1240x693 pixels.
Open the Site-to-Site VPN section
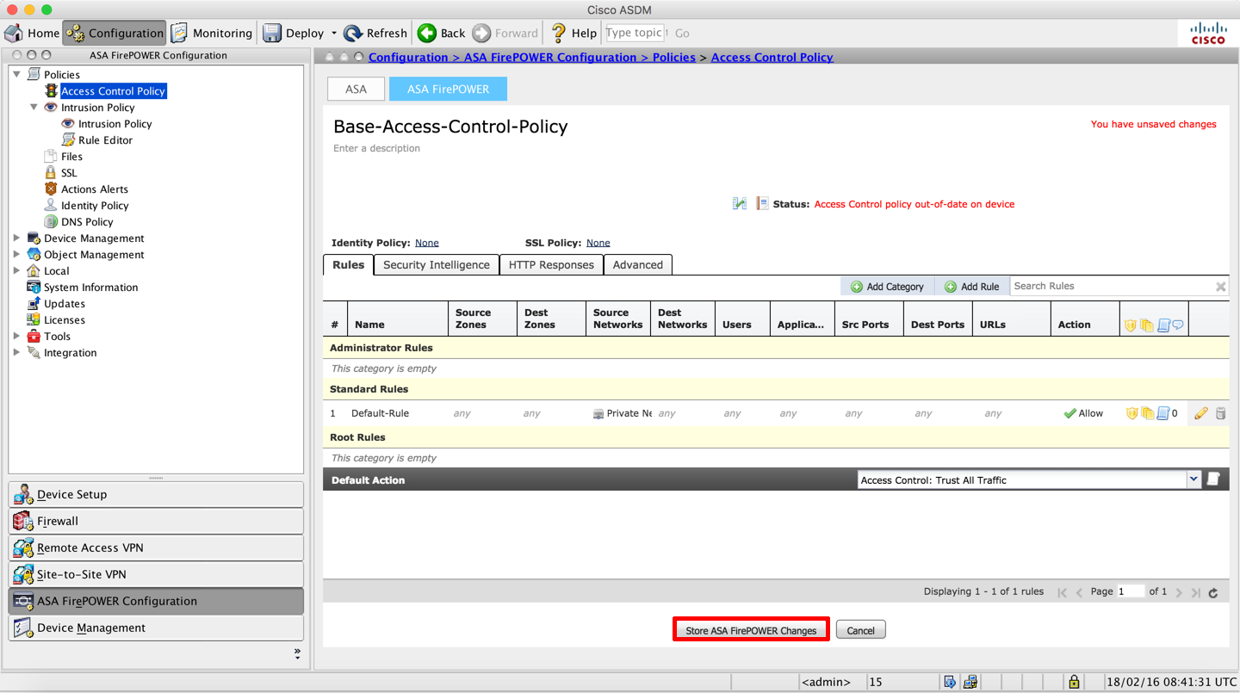pos(156,574)
